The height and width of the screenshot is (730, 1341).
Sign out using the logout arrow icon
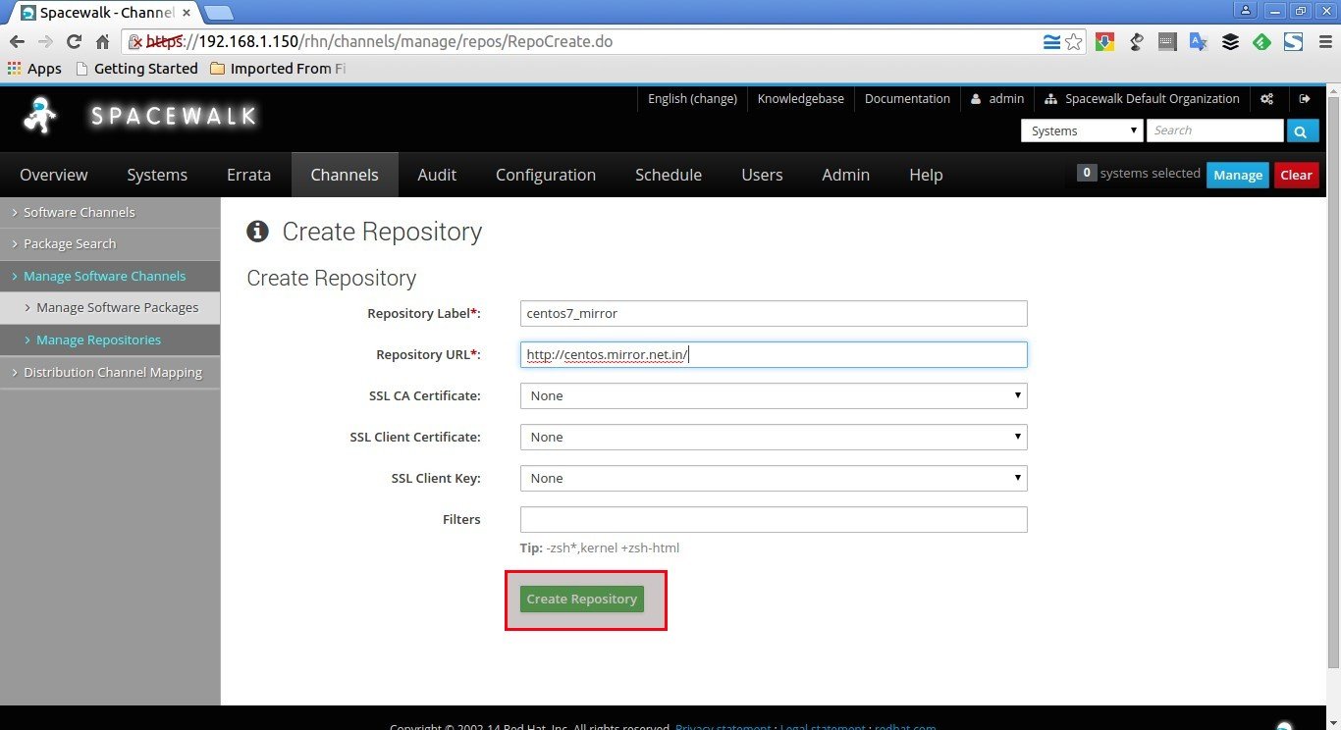point(1305,99)
